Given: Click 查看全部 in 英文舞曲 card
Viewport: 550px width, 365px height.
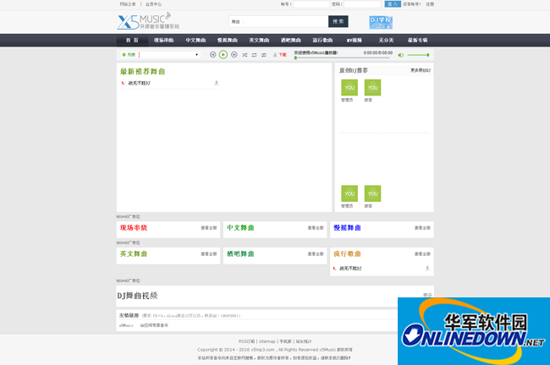Looking at the screenshot, I should (x=209, y=254).
